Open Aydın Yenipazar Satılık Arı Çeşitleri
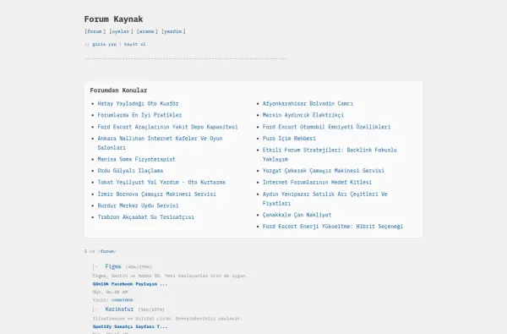Screen dimensions: 507x334 click(325, 199)
